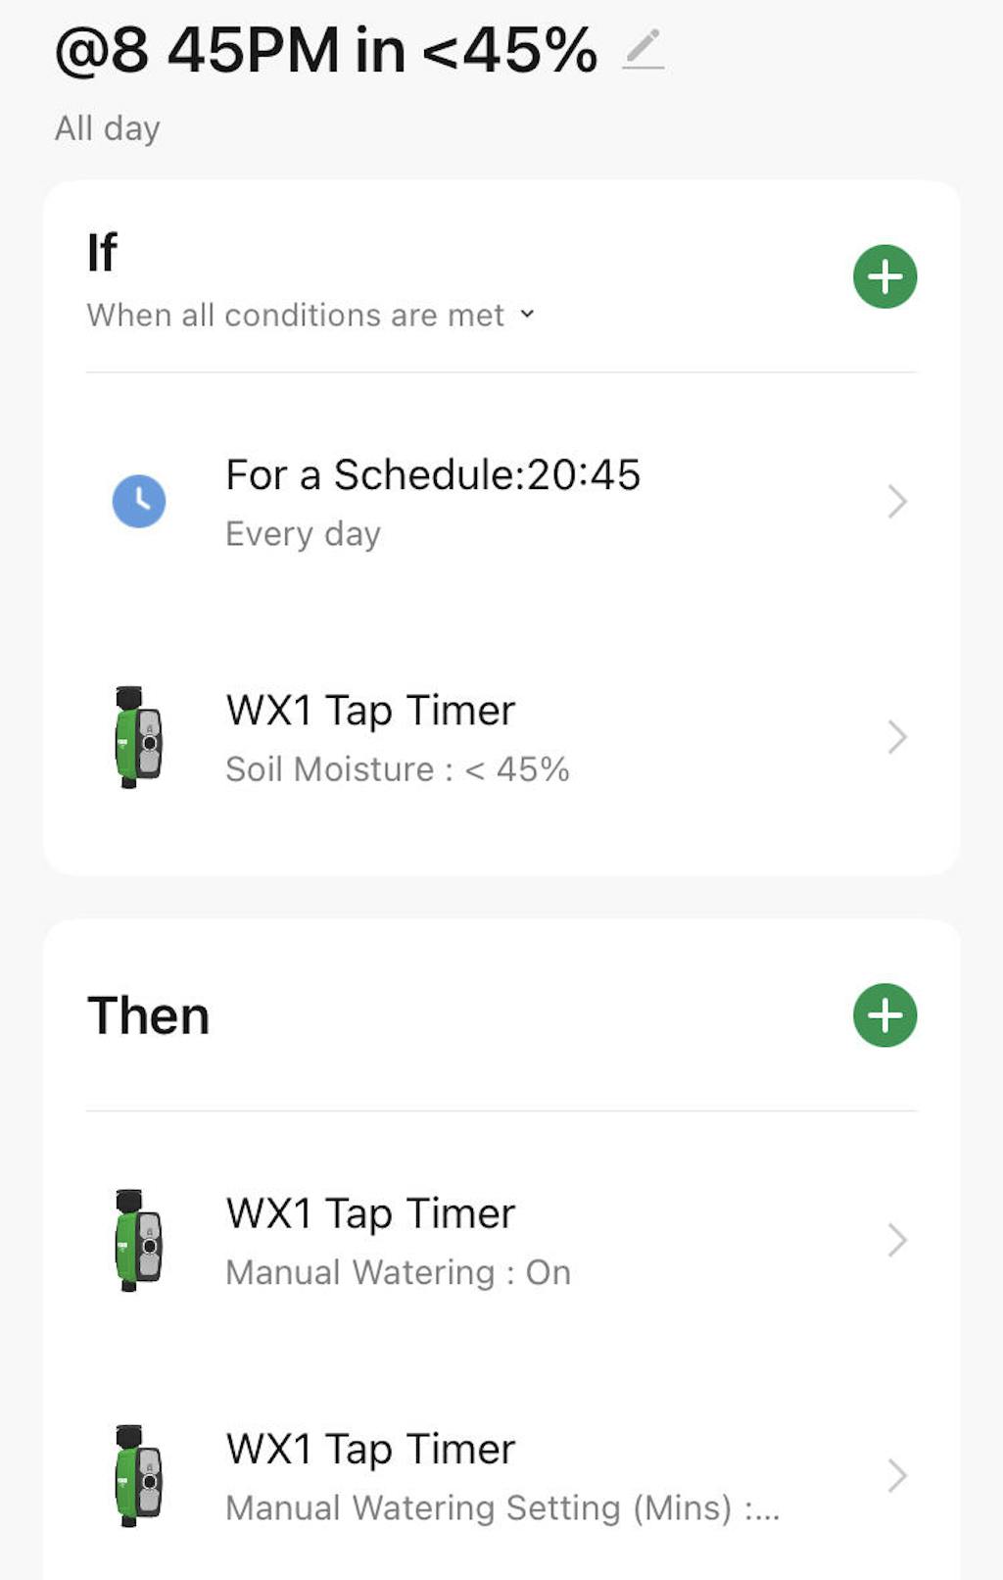This screenshot has height=1580, width=1003.
Task: Tap the "Then" section heading
Action: click(x=149, y=1015)
